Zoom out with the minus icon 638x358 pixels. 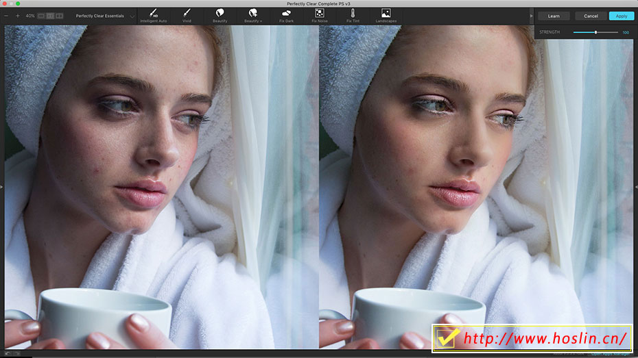(6, 16)
